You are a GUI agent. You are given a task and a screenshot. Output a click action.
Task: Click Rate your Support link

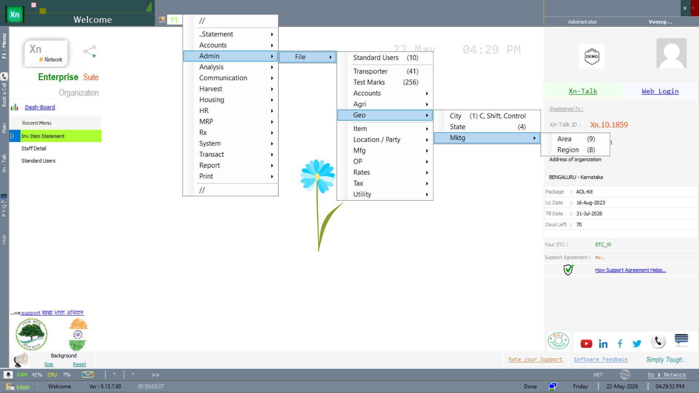click(535, 359)
